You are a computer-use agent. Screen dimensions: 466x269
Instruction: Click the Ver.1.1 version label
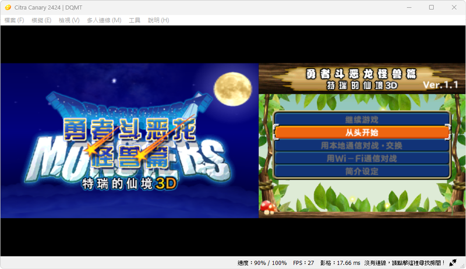pos(440,85)
